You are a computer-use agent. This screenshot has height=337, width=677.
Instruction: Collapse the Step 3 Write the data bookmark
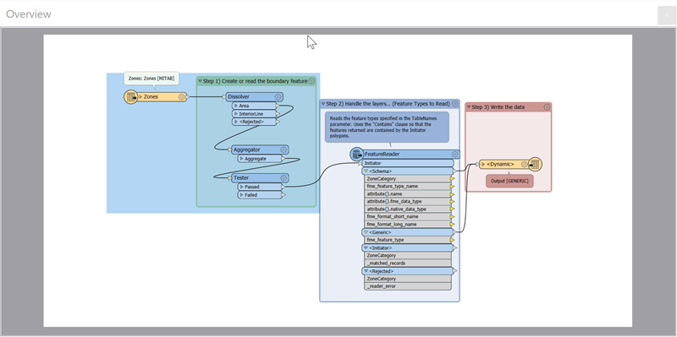[x=469, y=107]
